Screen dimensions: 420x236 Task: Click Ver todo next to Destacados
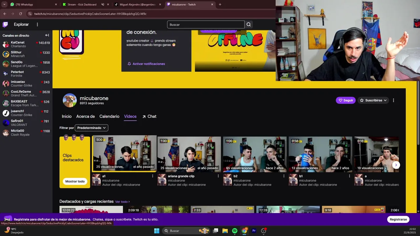[x=122, y=202]
